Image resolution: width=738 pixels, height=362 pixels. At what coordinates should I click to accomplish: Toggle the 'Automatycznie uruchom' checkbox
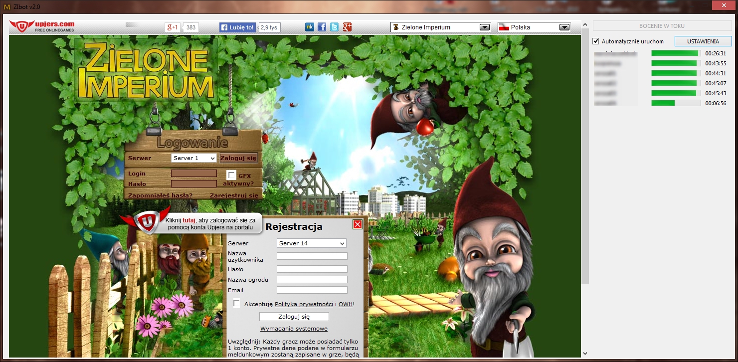(x=595, y=41)
